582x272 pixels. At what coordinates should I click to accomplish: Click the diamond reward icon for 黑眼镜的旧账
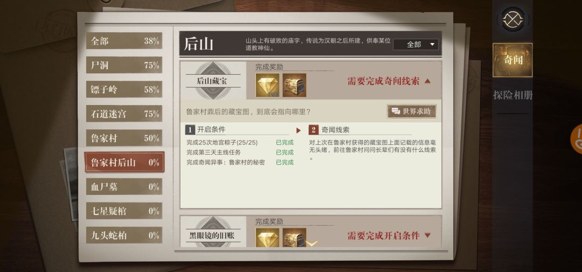coord(267,238)
